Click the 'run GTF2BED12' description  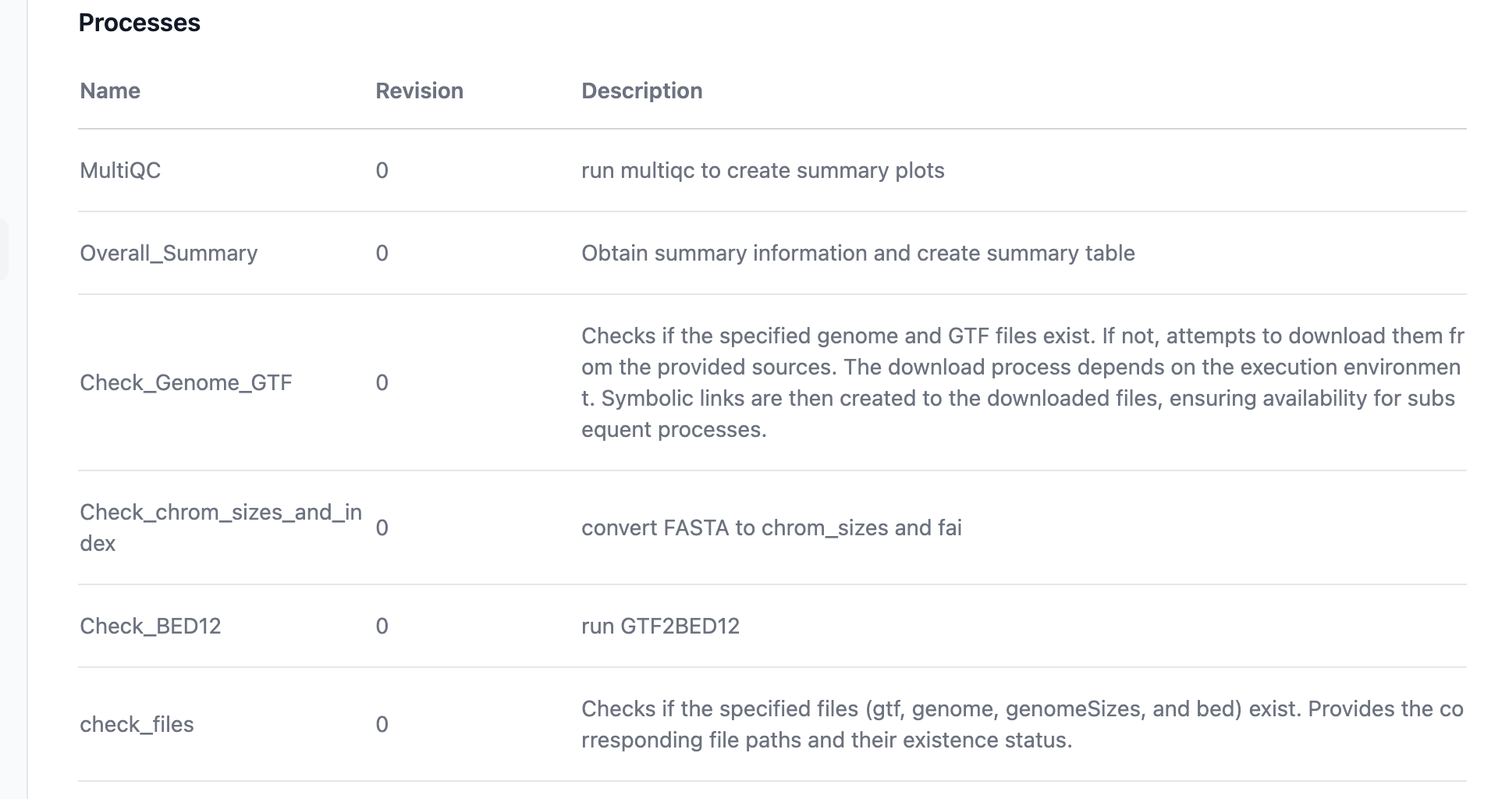(660, 626)
